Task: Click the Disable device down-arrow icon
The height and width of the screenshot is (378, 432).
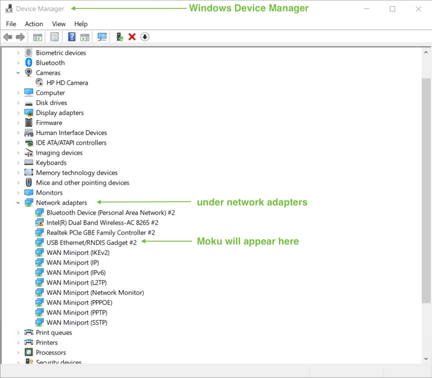Action: (145, 37)
